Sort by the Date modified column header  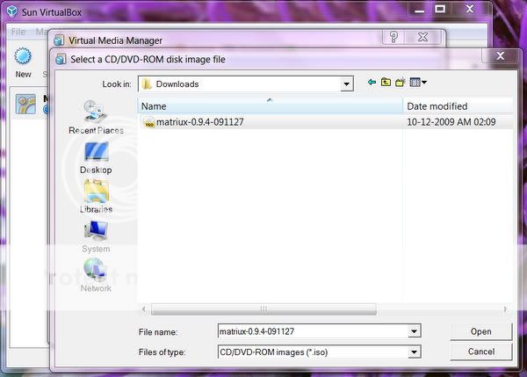[458, 106]
